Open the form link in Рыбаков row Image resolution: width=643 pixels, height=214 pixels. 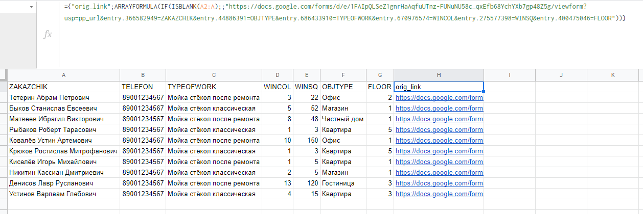(x=439, y=129)
